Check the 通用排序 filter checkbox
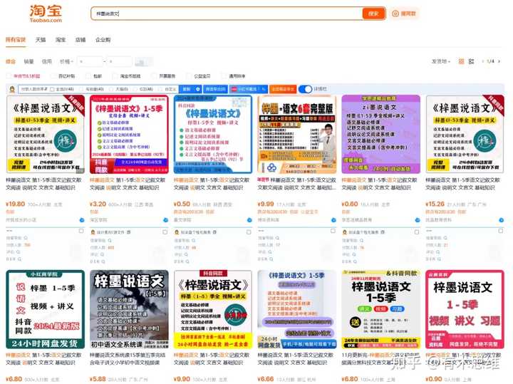Viewport: 513px width, 384px height. click(224, 76)
